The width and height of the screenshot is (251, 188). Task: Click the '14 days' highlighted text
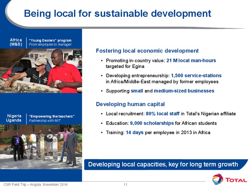[135, 133]
